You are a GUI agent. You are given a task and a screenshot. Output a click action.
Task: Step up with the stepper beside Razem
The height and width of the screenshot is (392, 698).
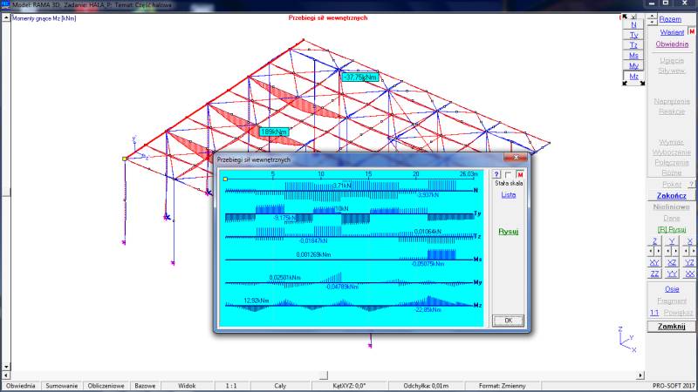[x=652, y=17]
